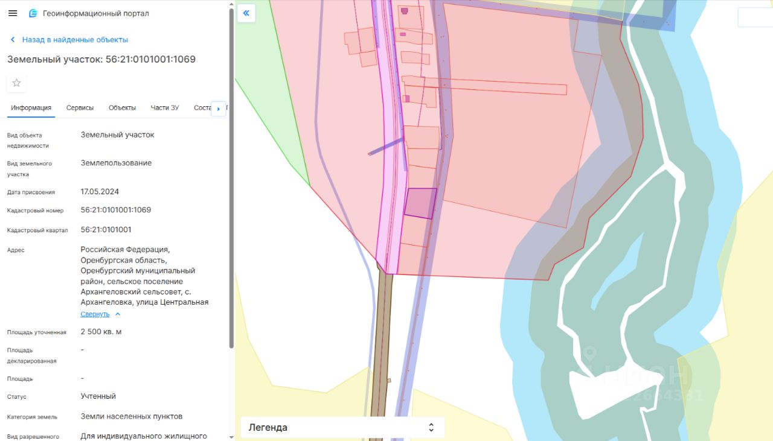Click the Адрес label
The height and width of the screenshot is (441, 773).
pyautogui.click(x=16, y=250)
